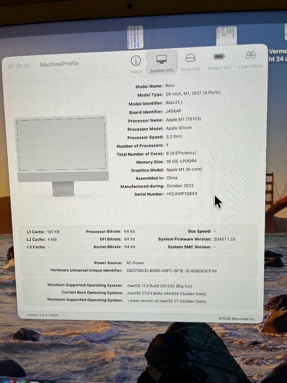Click cores value 8 (4 Efficiency)
The height and width of the screenshot is (383, 287).
[181, 153]
